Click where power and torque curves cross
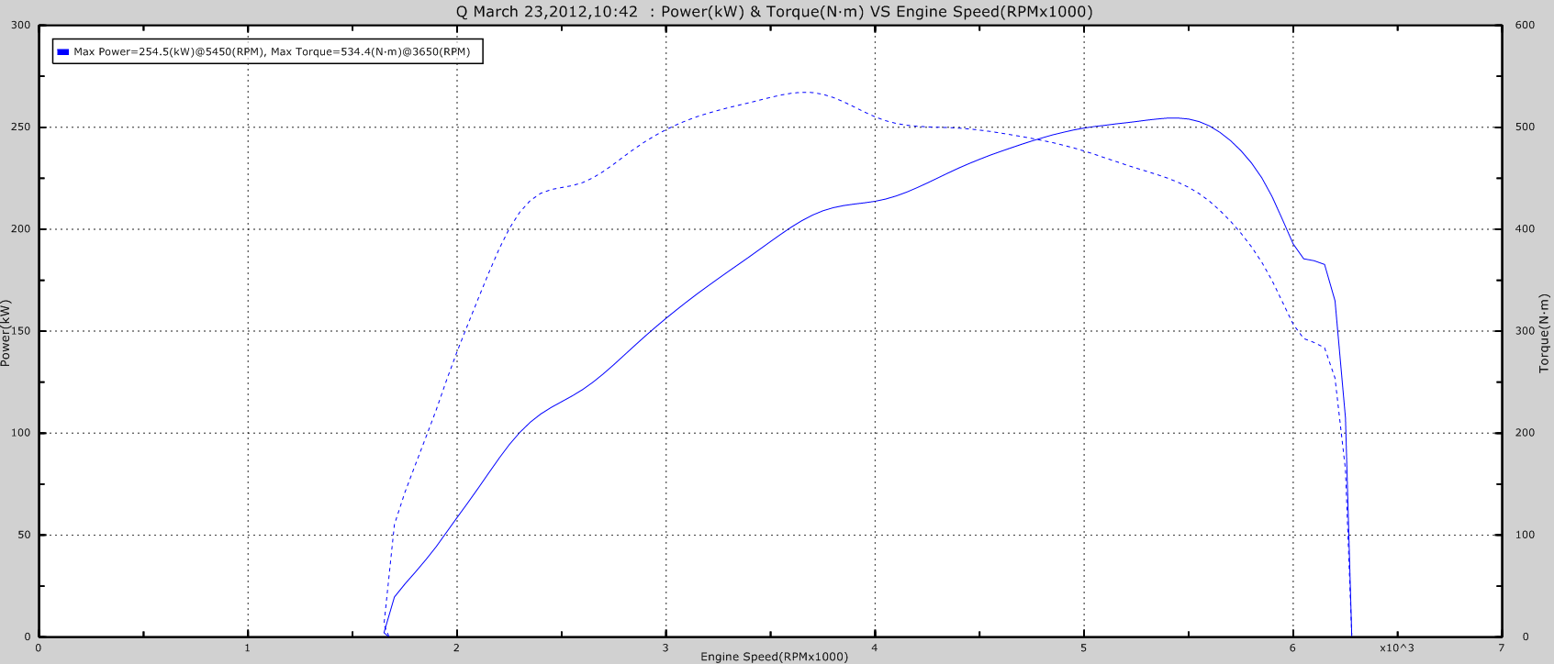Viewport: 1554px width, 664px height. click(1037, 139)
